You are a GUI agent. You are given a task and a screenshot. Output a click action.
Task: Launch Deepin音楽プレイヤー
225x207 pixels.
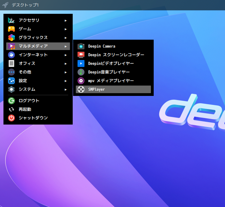pos(113,72)
